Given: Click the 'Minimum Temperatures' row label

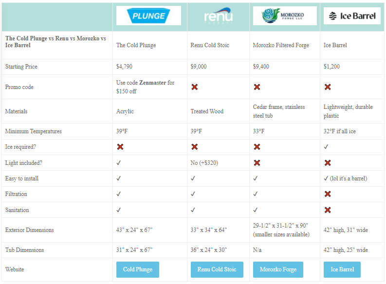Looking at the screenshot, I should coord(34,131).
